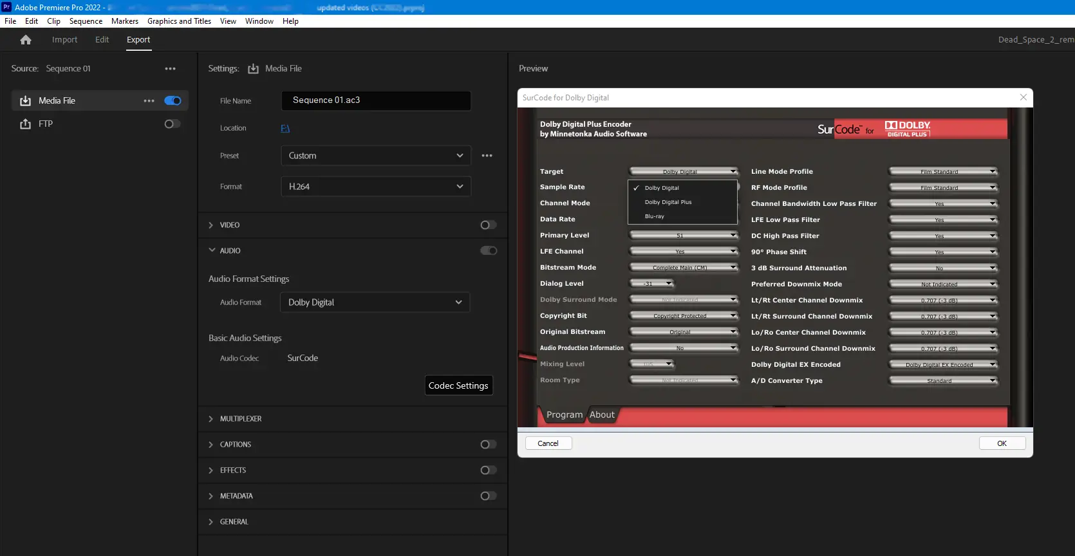The width and height of the screenshot is (1075, 556).
Task: Expand the MULTIPLEXER section
Action: pyautogui.click(x=211, y=419)
